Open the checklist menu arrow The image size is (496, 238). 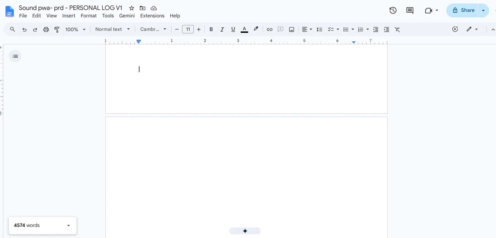point(338,30)
